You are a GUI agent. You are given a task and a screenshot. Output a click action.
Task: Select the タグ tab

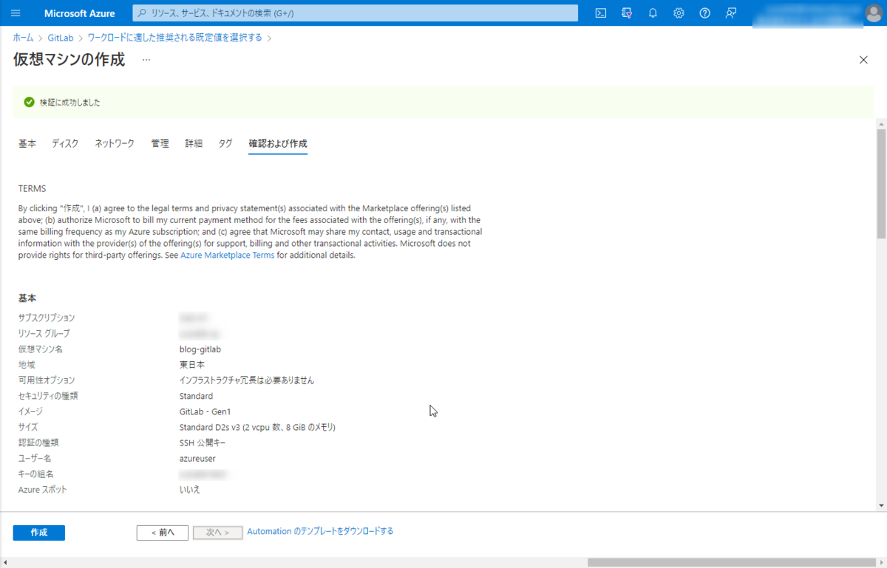tap(225, 143)
